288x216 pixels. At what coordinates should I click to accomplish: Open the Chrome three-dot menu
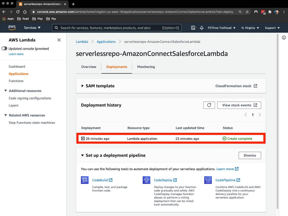[284, 12]
